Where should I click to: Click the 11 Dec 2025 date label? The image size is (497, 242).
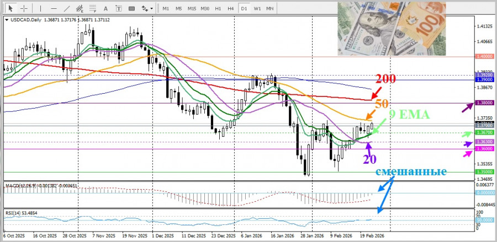click(193, 236)
